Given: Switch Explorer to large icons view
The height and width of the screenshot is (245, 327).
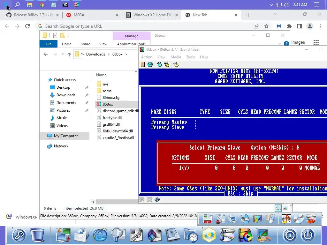Looking at the screenshot, I should [285, 208].
